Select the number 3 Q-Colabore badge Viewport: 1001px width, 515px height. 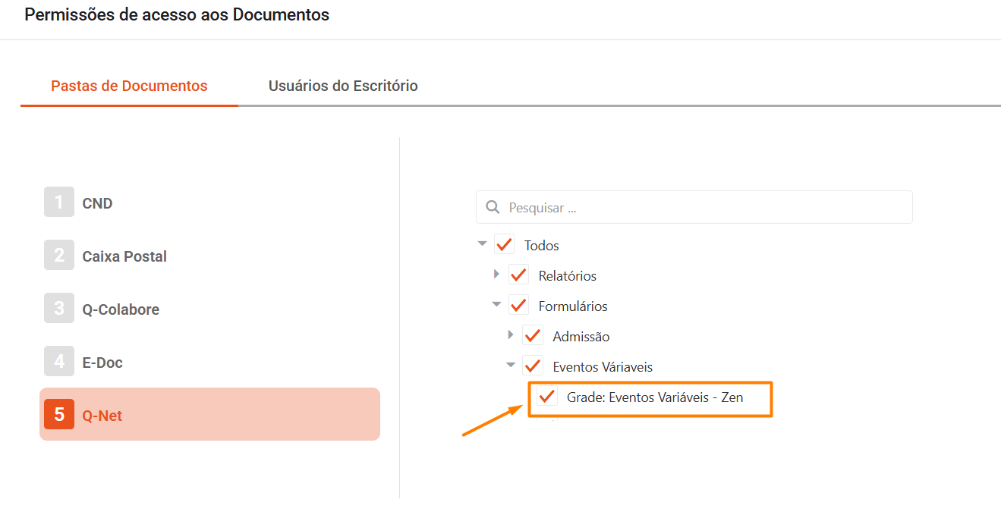tap(59, 309)
